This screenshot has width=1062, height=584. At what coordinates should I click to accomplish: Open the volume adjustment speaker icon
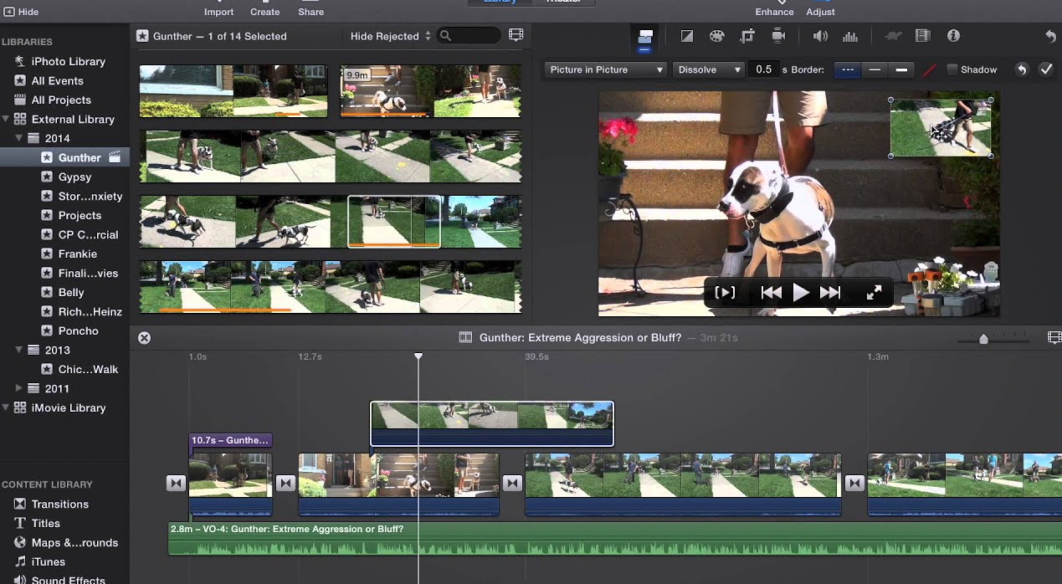[820, 36]
